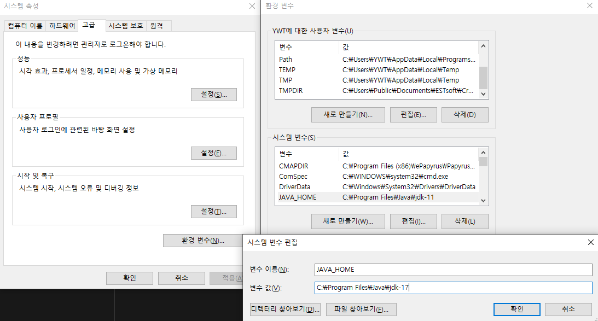This screenshot has width=598, height=321.
Task: Click user variables scrollbar thumb
Action: tap(483, 78)
